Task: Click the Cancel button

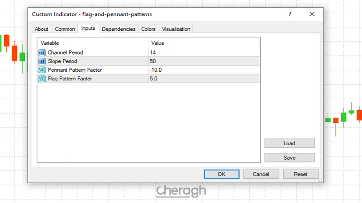Action: [x=261, y=174]
